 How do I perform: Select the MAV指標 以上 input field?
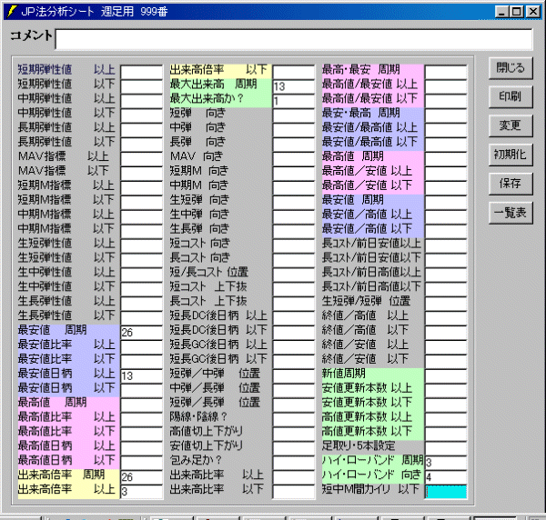[x=142, y=158]
